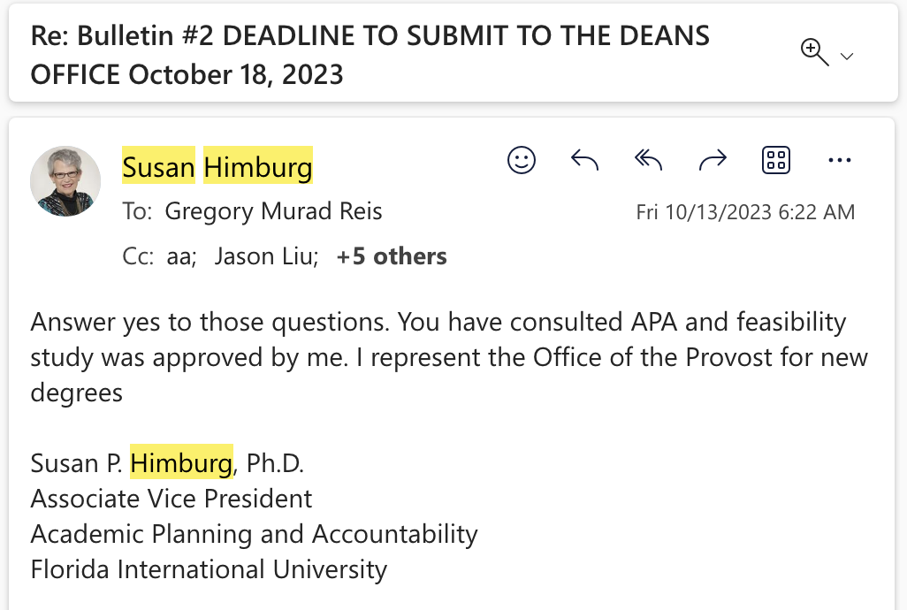Expand the zoom options chevron
The width and height of the screenshot is (907, 610).
(847, 57)
